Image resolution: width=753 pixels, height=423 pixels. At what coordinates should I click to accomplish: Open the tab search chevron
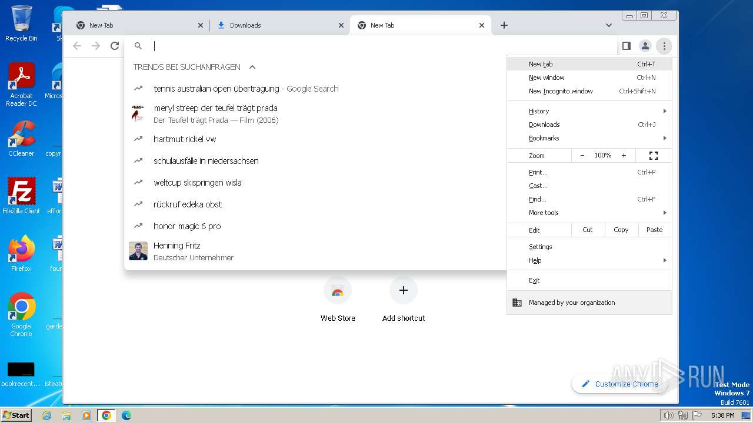click(609, 25)
